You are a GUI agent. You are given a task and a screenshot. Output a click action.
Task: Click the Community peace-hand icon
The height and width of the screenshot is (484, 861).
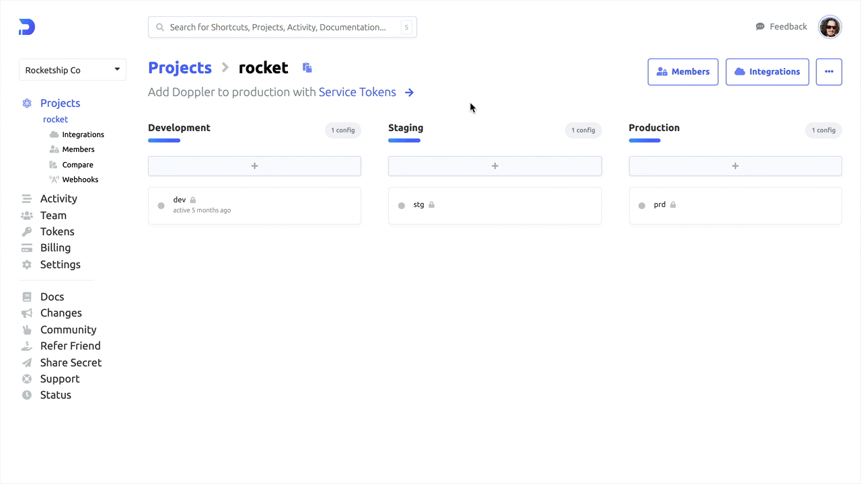[x=27, y=329]
